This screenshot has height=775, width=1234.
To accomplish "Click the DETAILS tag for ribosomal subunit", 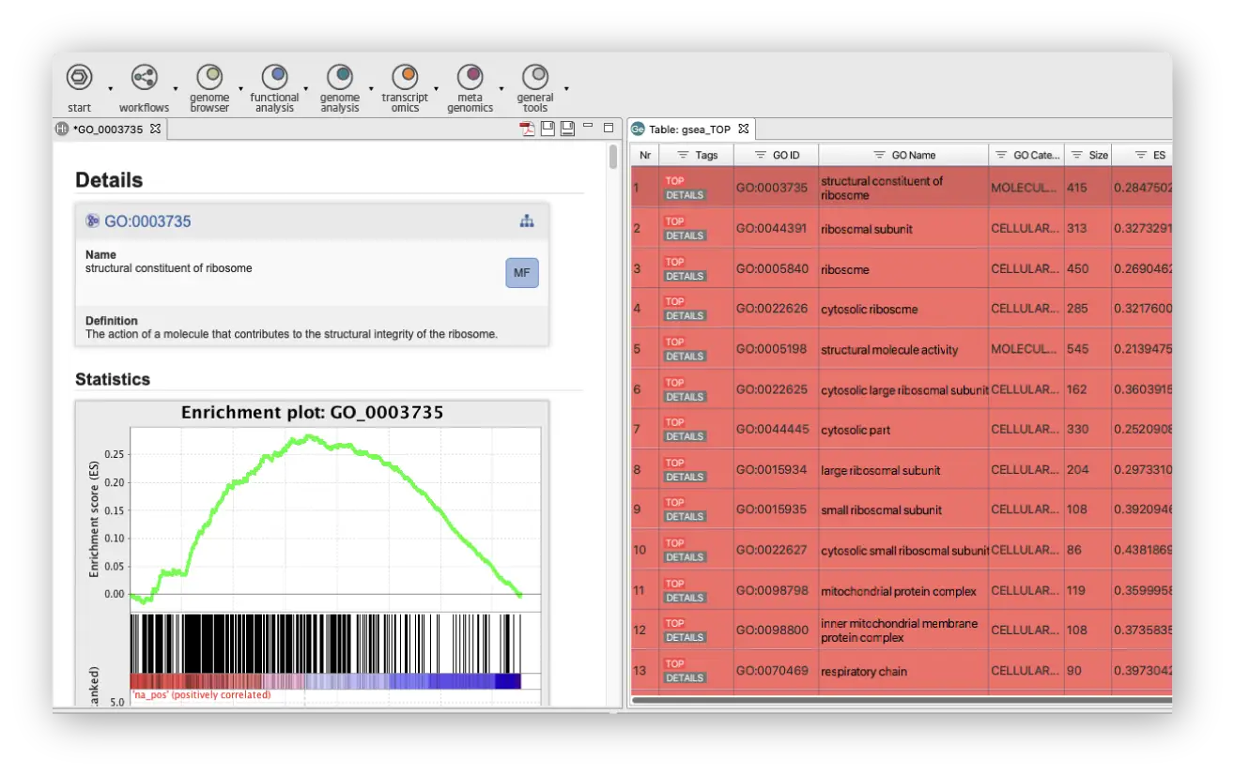I will (685, 236).
